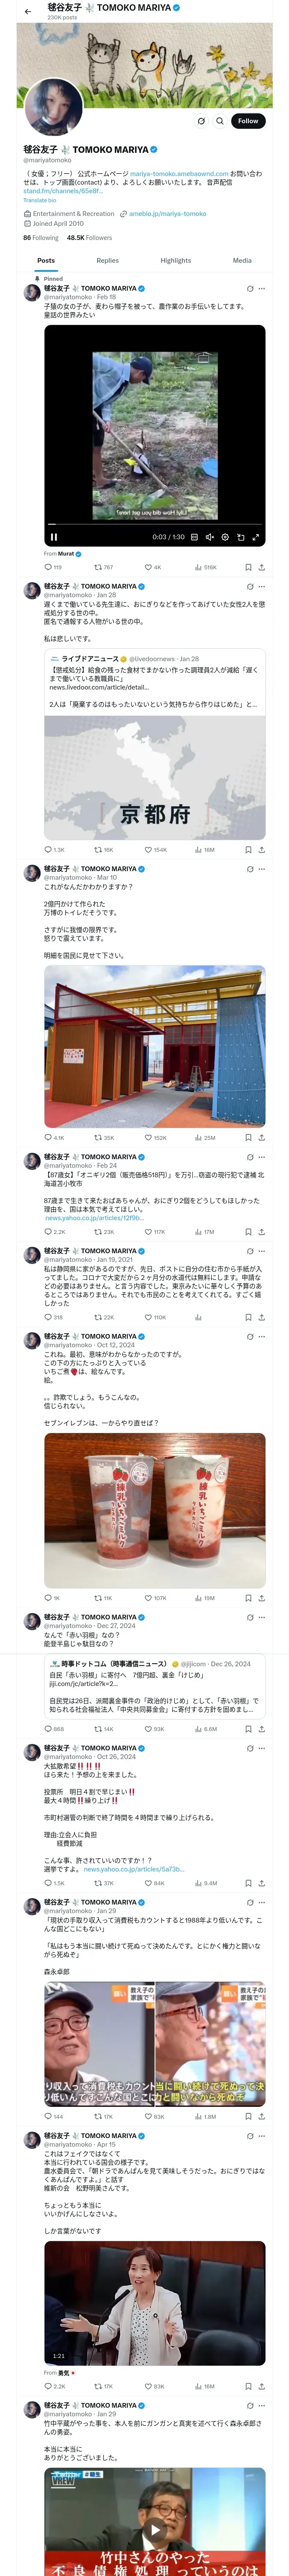Pause the farm video
Image resolution: width=289 pixels, height=2576 pixels.
tap(54, 537)
